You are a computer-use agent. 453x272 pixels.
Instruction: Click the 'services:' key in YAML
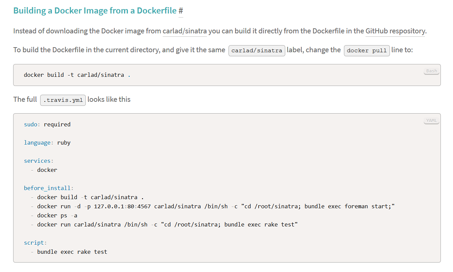point(39,161)
